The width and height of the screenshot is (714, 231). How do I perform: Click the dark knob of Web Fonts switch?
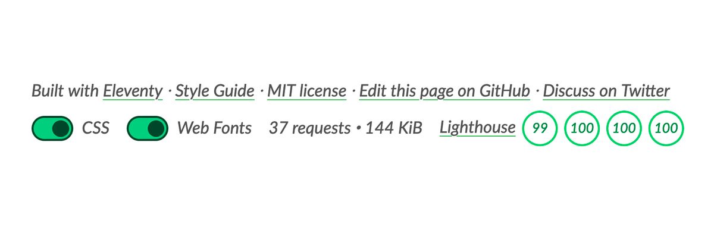(x=156, y=128)
